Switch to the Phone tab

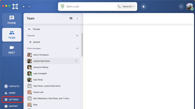12,20
